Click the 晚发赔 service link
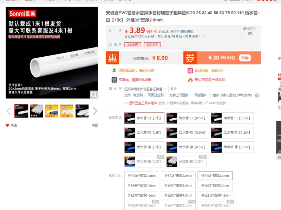Image resolution: width=281 pixels, height=210 pixels. pyautogui.click(x=138, y=95)
